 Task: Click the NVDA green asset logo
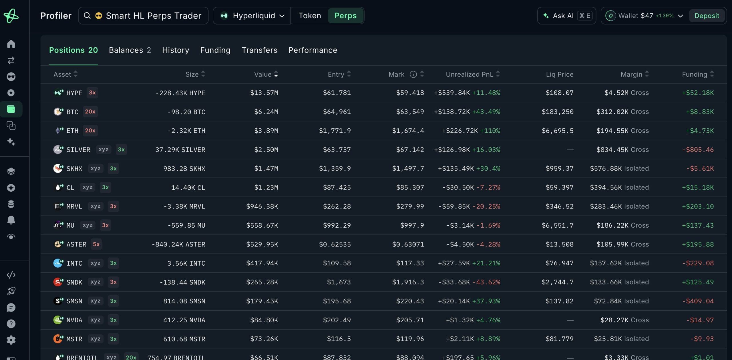[58, 320]
